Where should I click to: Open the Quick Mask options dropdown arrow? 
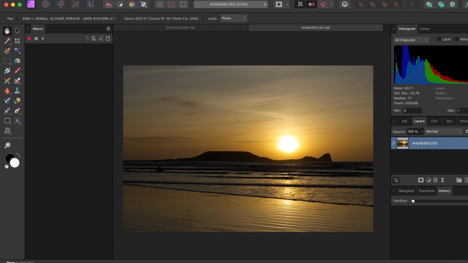pyautogui.click(x=287, y=5)
